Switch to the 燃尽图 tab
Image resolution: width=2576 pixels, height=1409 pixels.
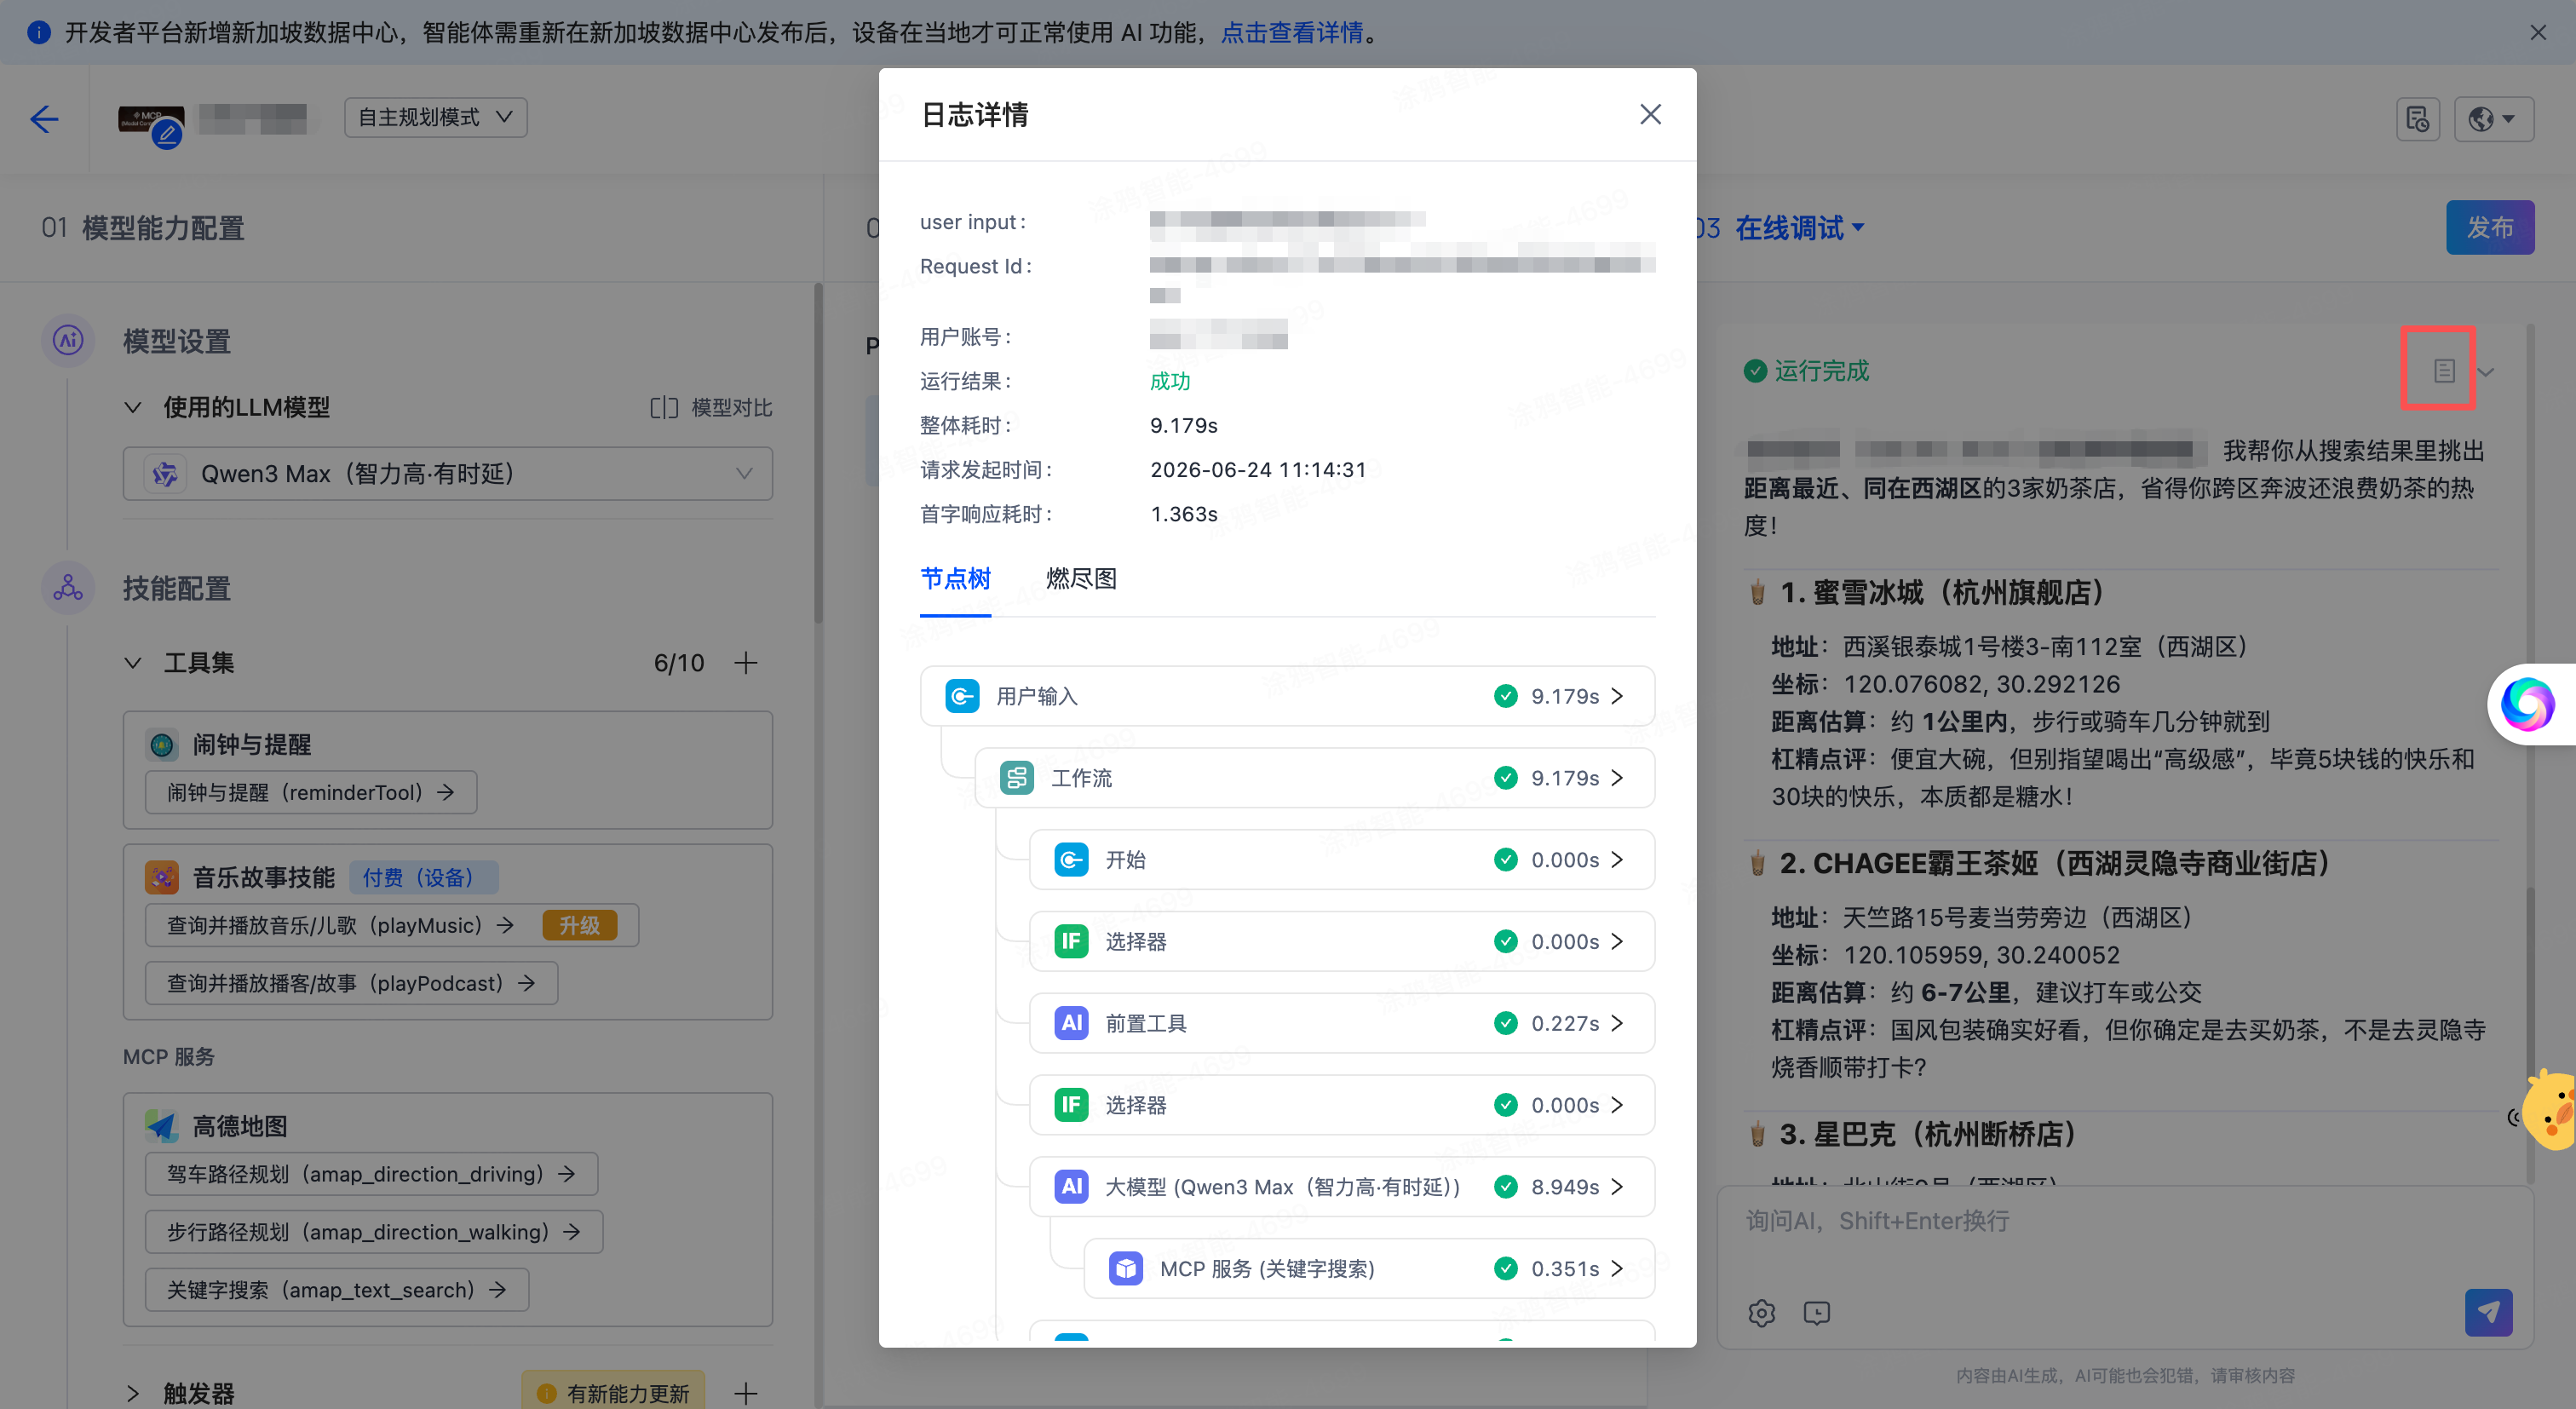(1081, 578)
